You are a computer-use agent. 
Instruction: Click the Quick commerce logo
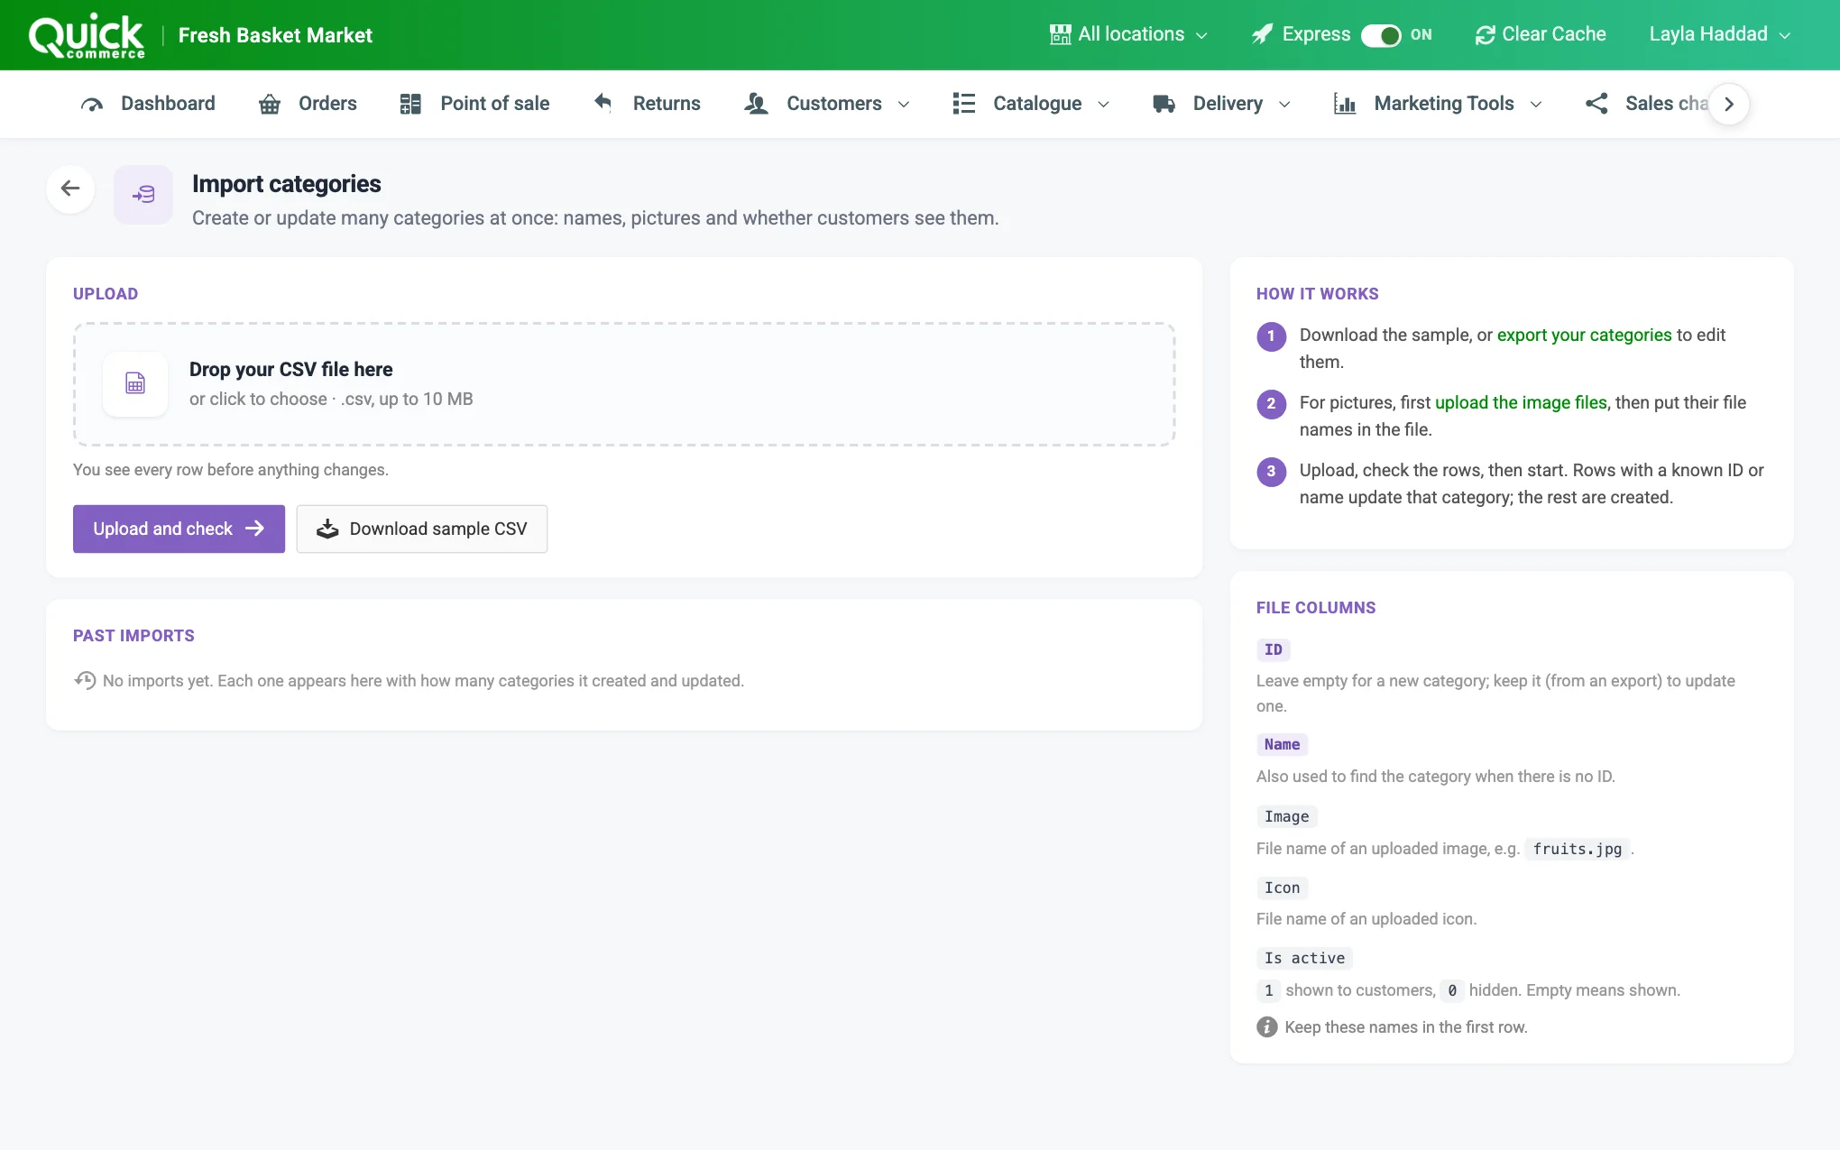click(87, 36)
